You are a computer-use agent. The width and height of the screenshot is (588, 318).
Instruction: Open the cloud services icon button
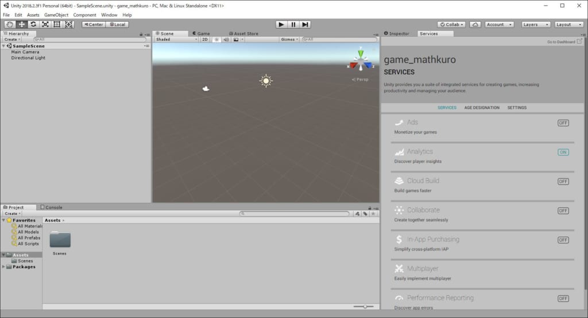475,24
